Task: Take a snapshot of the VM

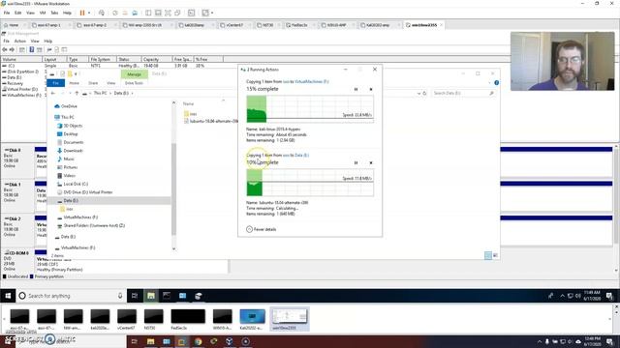Action: tap(115, 13)
